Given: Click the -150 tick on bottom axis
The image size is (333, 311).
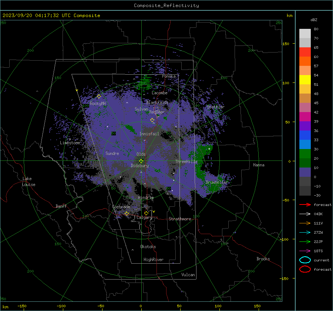Looking at the screenshot, I should coord(22,306).
